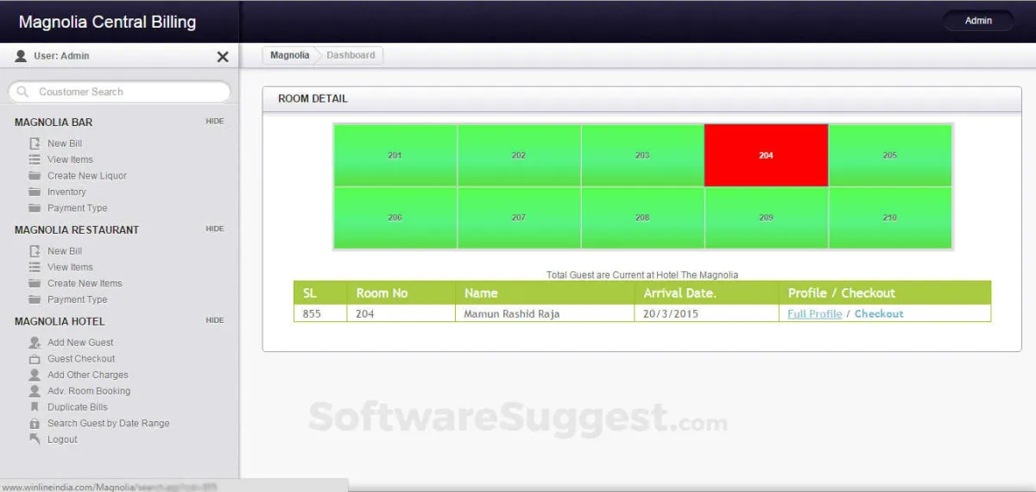Select green room 209 tile
Image resolution: width=1036 pixels, height=492 pixels.
pyautogui.click(x=766, y=218)
